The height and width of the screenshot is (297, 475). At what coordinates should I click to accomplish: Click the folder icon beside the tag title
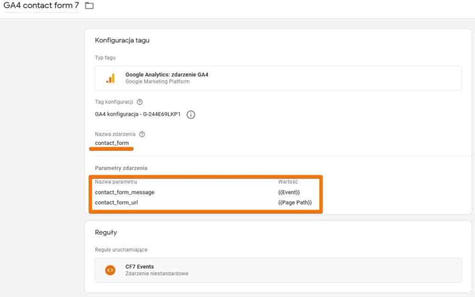click(90, 6)
